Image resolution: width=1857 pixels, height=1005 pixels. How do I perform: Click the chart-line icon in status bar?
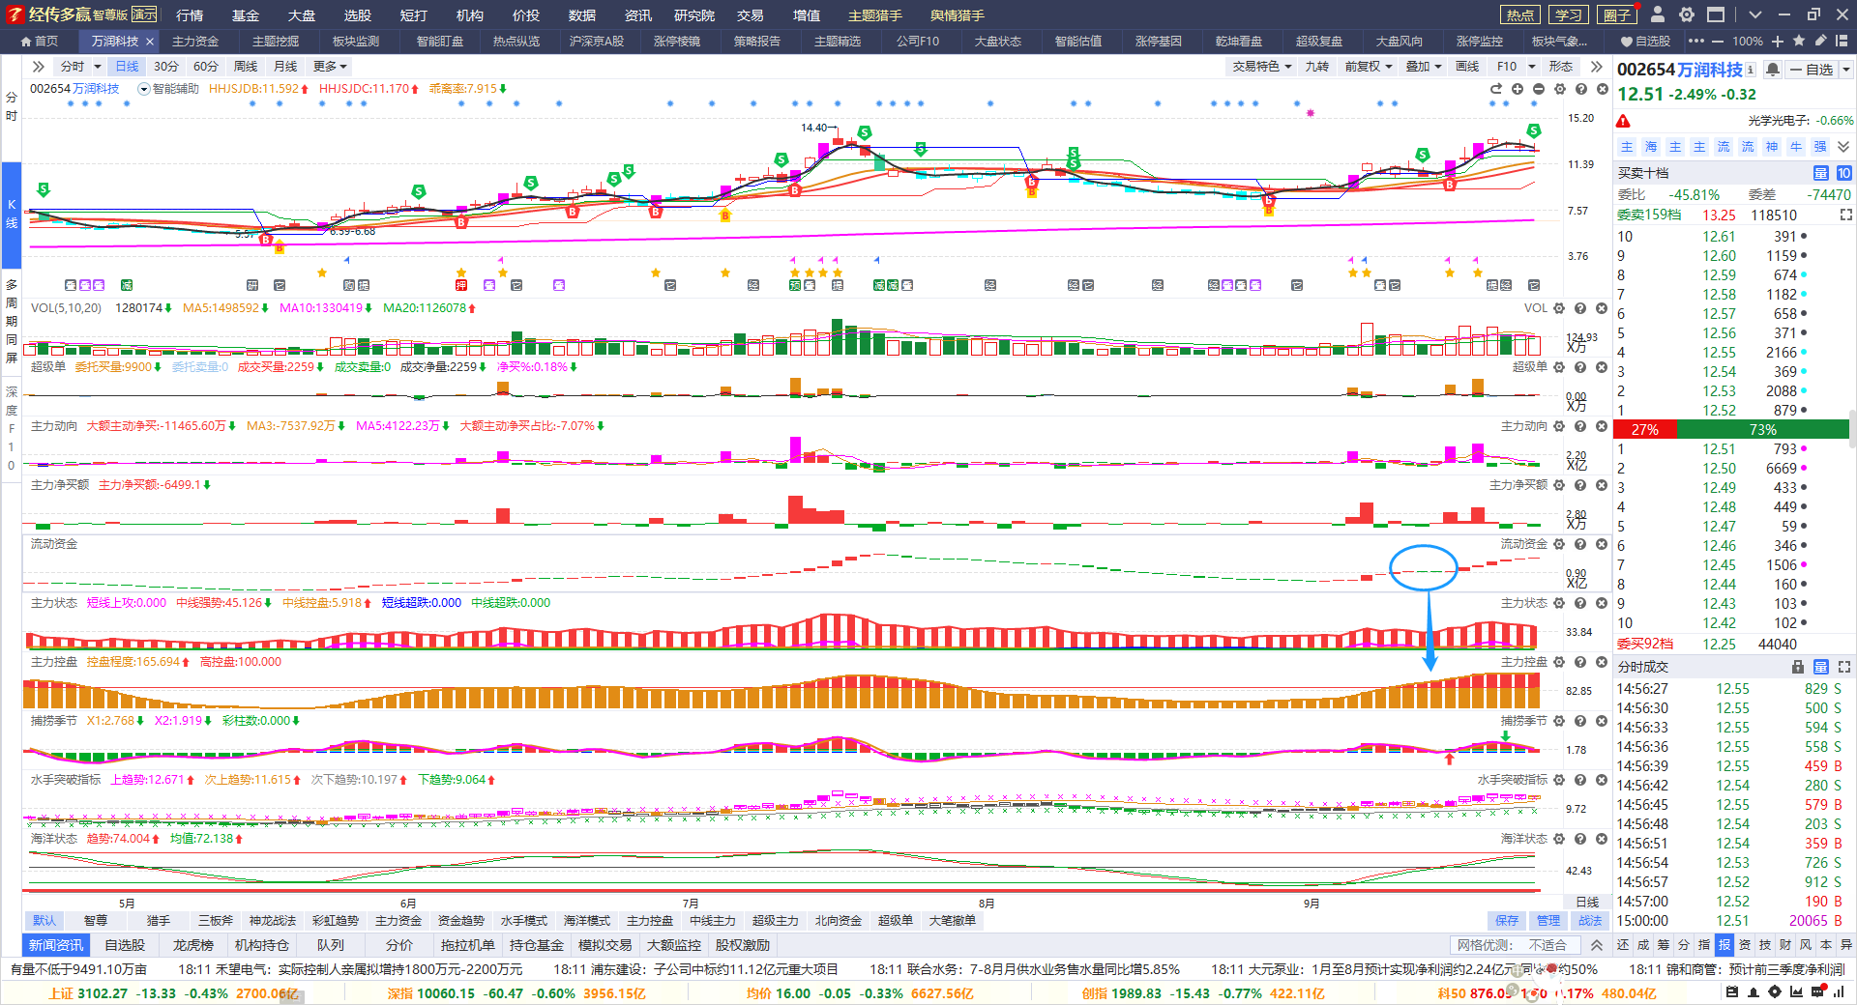[x=1796, y=992]
